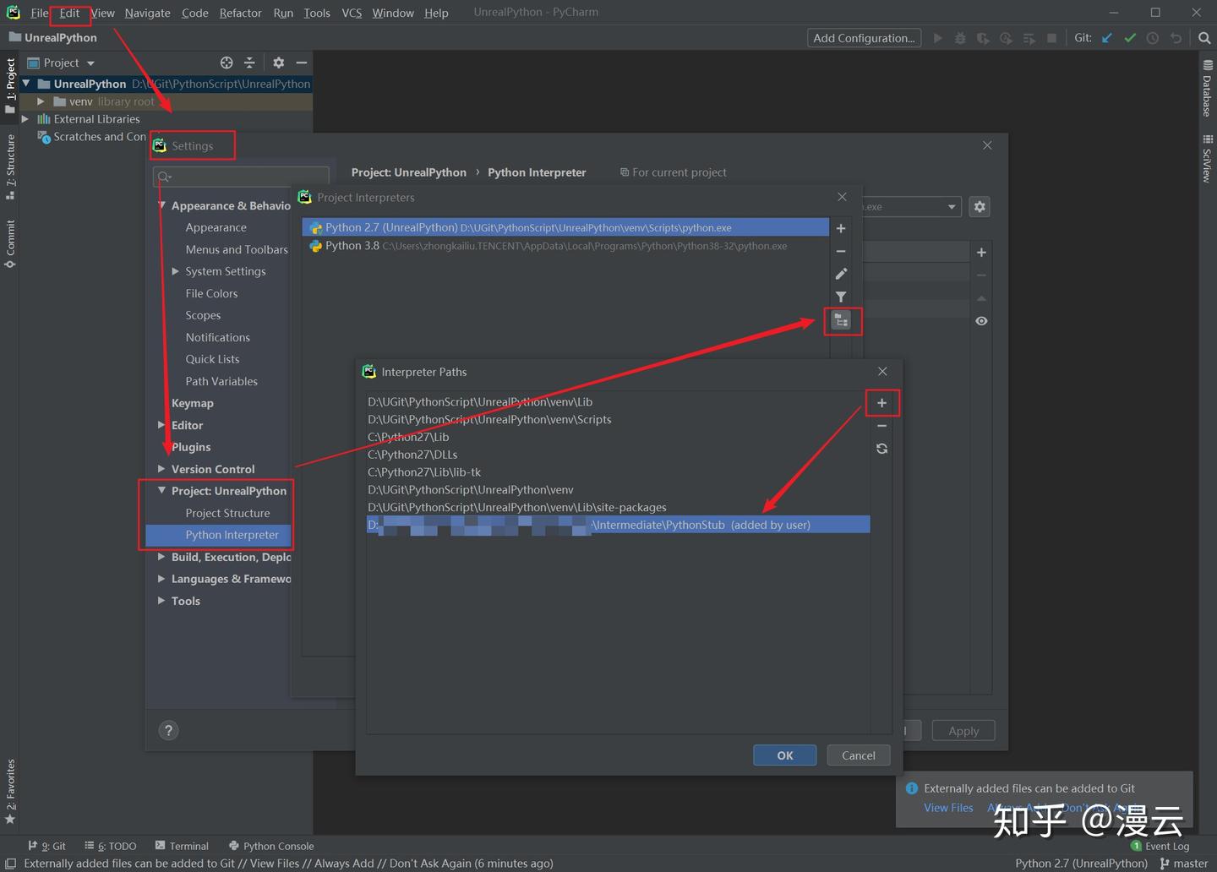Image resolution: width=1217 pixels, height=872 pixels.
Task: Expand the Build, Execution, Deployment section
Action: (161, 557)
